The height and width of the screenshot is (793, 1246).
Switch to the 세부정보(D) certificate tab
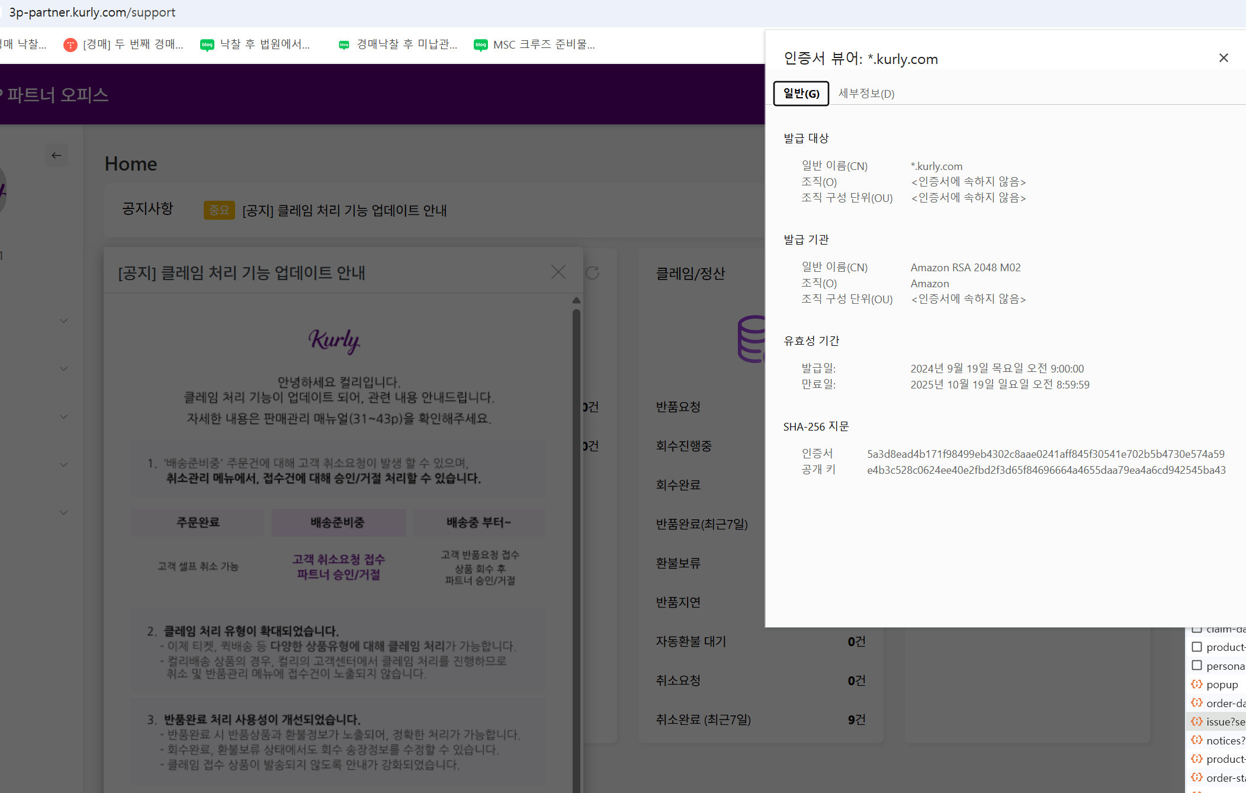pos(866,94)
